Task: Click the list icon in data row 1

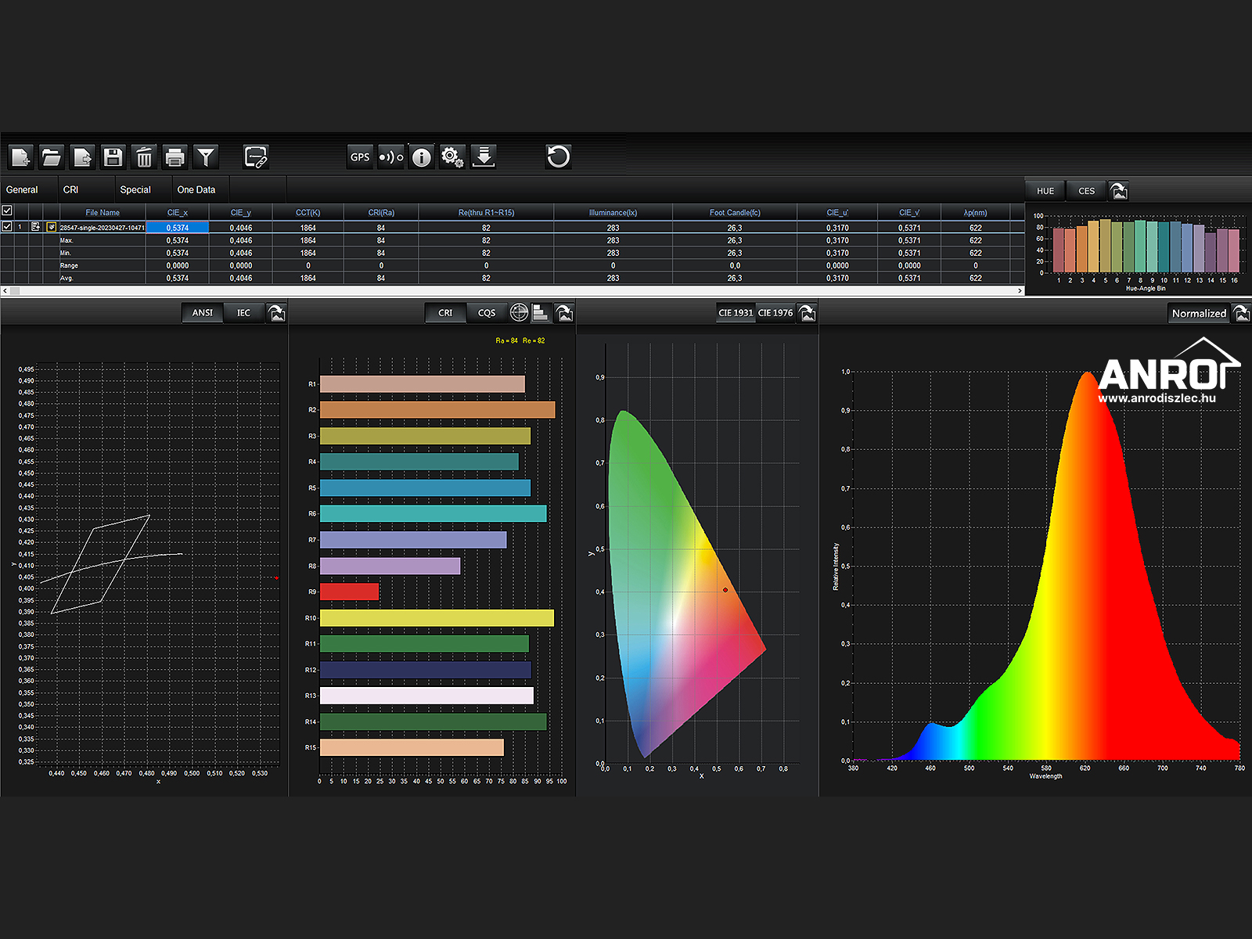Action: click(x=35, y=227)
